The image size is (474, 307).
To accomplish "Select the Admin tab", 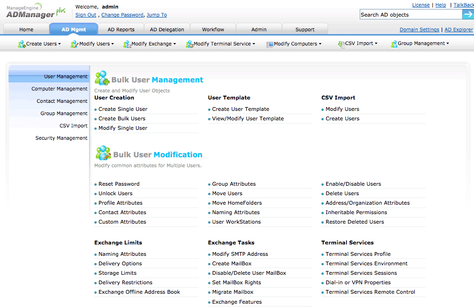I will click(259, 29).
